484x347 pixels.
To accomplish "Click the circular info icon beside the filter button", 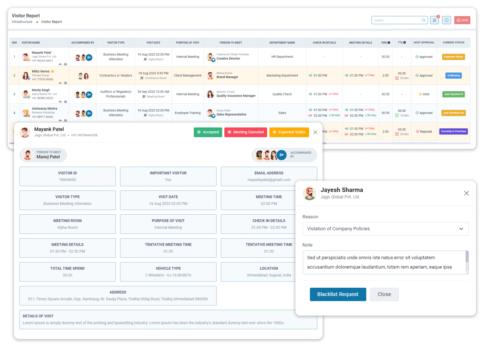I will pos(446,20).
